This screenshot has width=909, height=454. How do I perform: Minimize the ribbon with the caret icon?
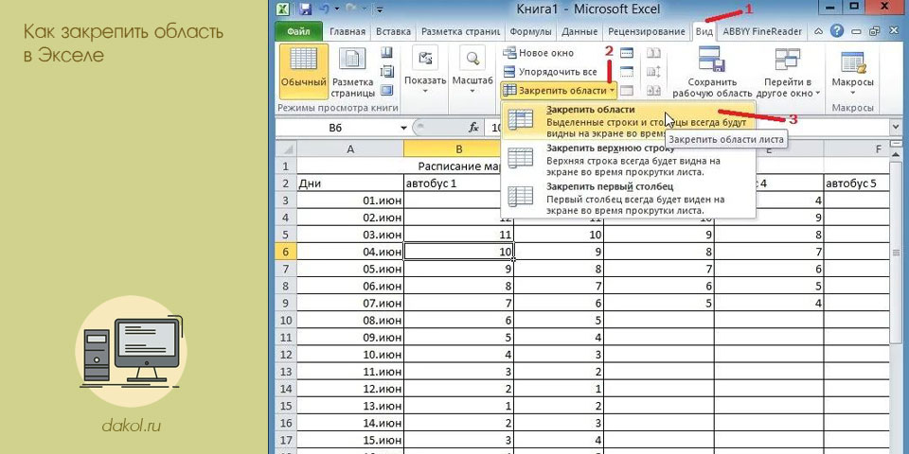point(818,31)
